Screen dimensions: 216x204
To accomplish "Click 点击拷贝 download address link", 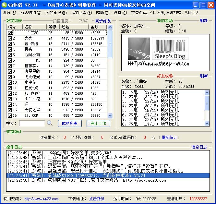I will coord(97,198).
